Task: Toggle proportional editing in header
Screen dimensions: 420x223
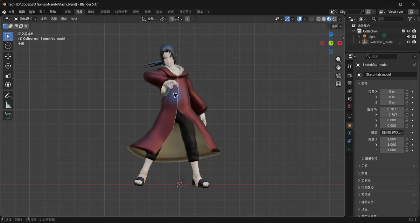Action: coord(188,19)
